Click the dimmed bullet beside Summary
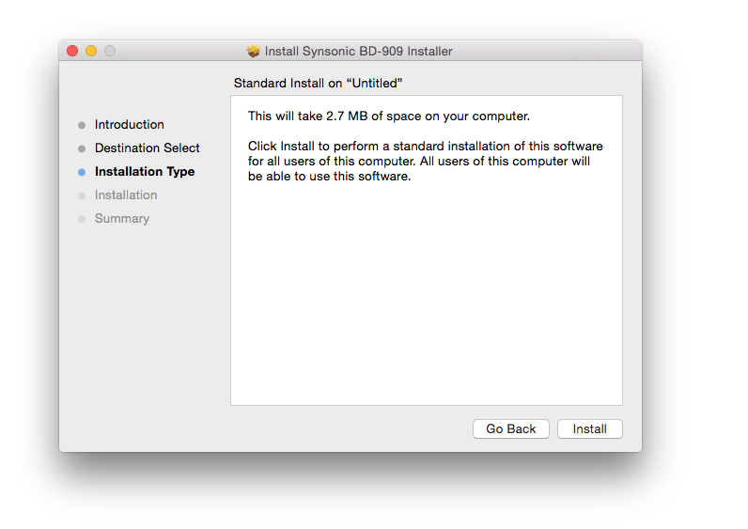The width and height of the screenshot is (748, 529). click(x=82, y=219)
